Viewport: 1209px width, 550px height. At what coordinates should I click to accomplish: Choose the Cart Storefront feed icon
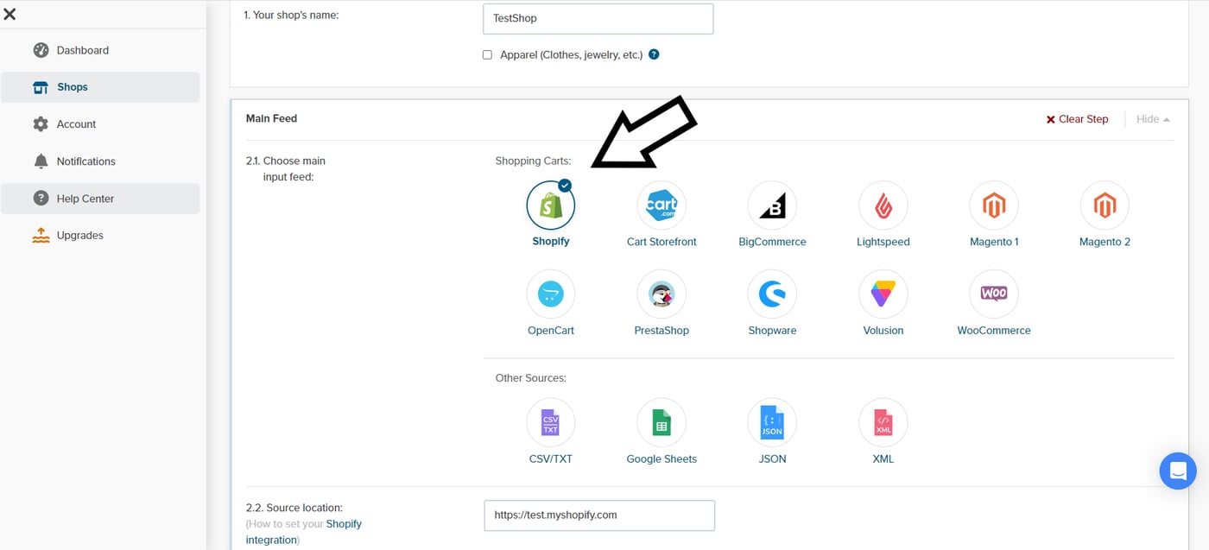click(661, 205)
